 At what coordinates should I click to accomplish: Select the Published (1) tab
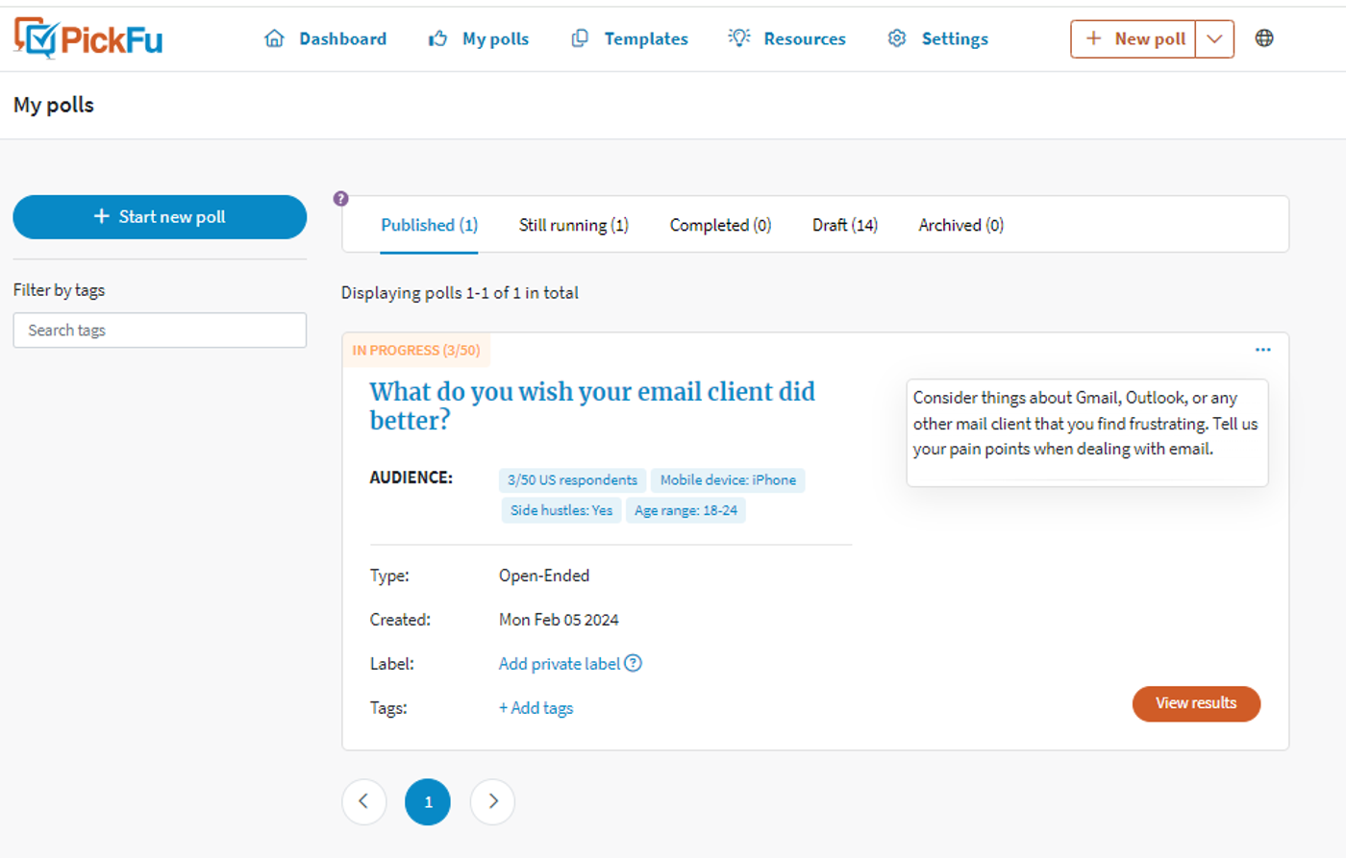coord(429,225)
